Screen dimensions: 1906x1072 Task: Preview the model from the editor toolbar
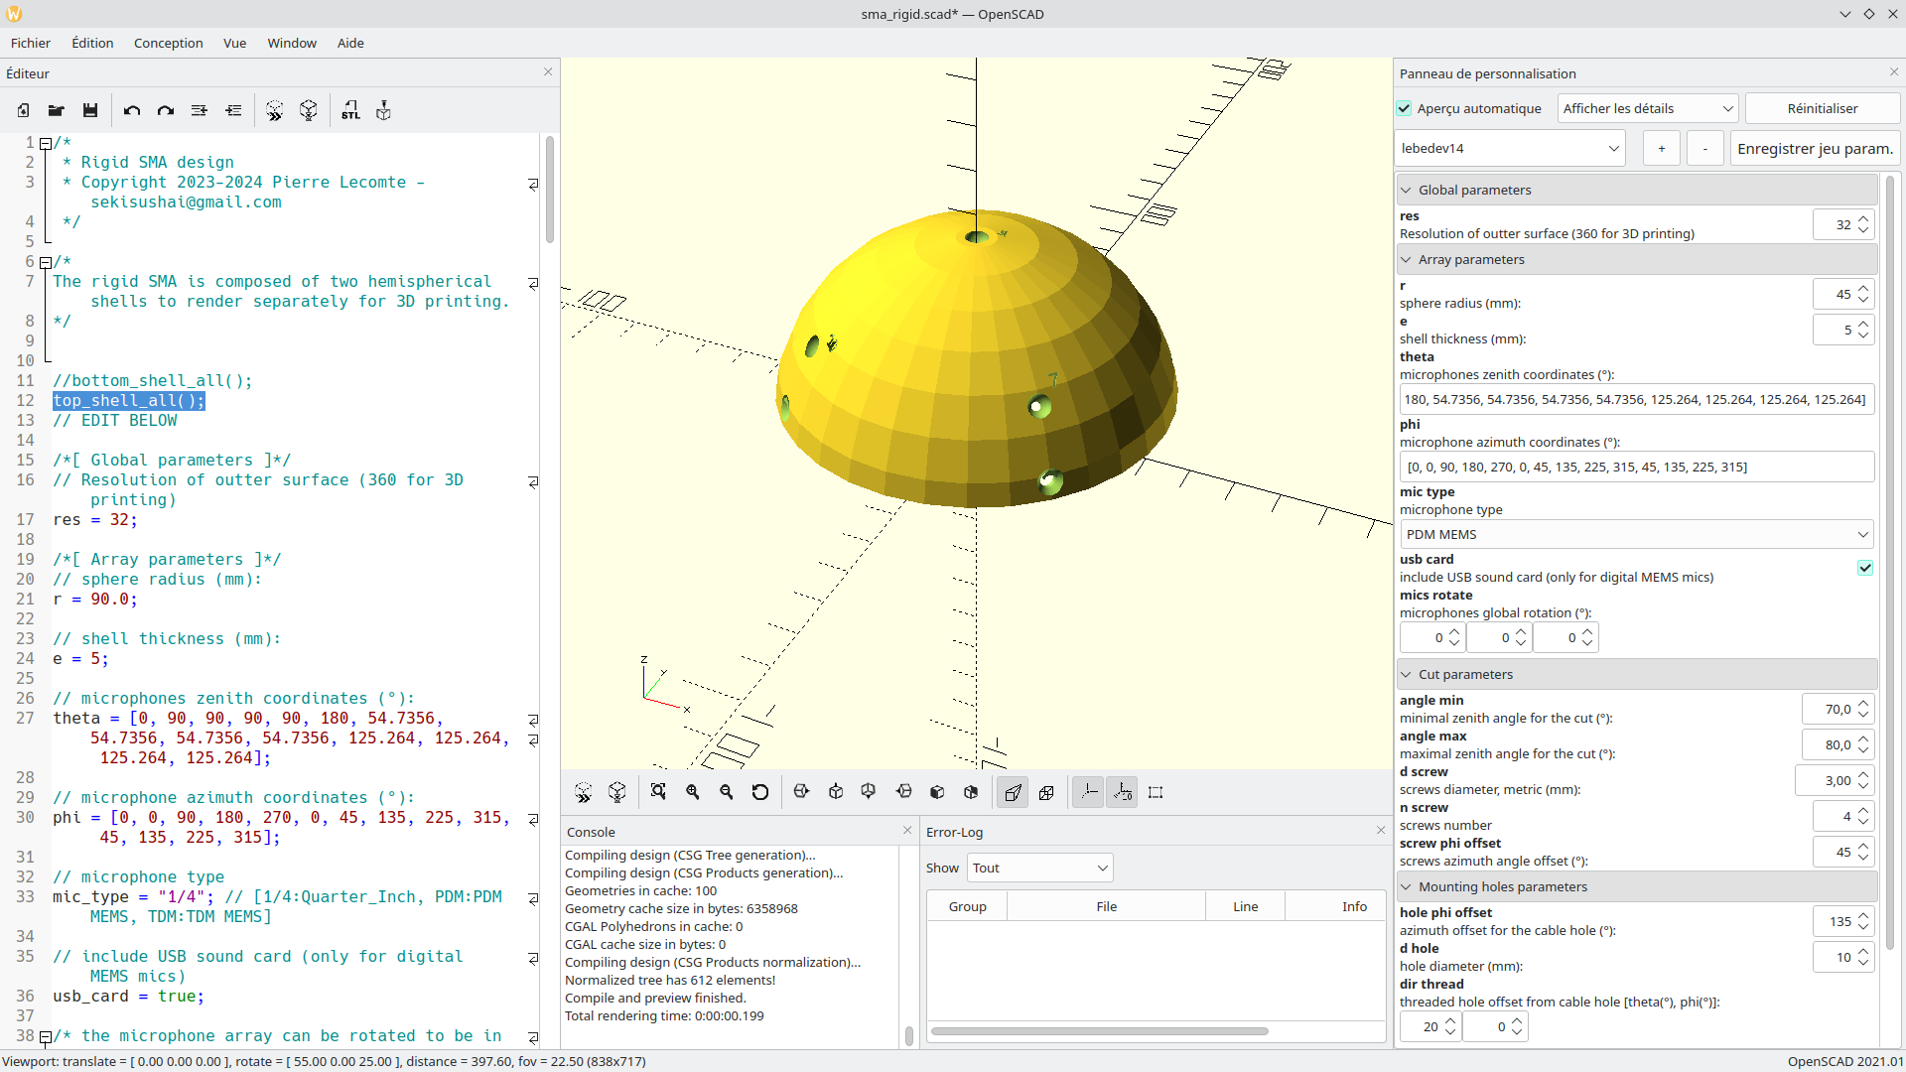pyautogui.click(x=275, y=110)
